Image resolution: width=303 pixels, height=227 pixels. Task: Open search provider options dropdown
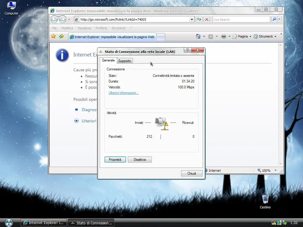[x=279, y=19]
